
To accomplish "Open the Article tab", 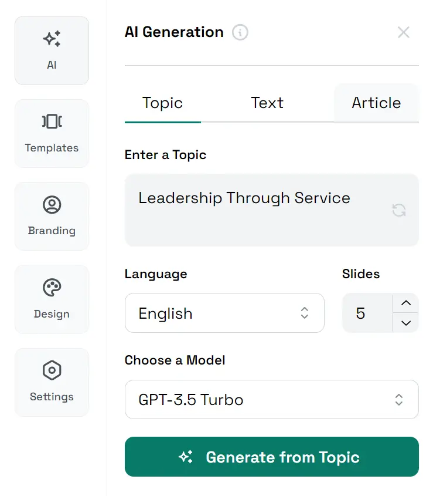I will [x=376, y=103].
